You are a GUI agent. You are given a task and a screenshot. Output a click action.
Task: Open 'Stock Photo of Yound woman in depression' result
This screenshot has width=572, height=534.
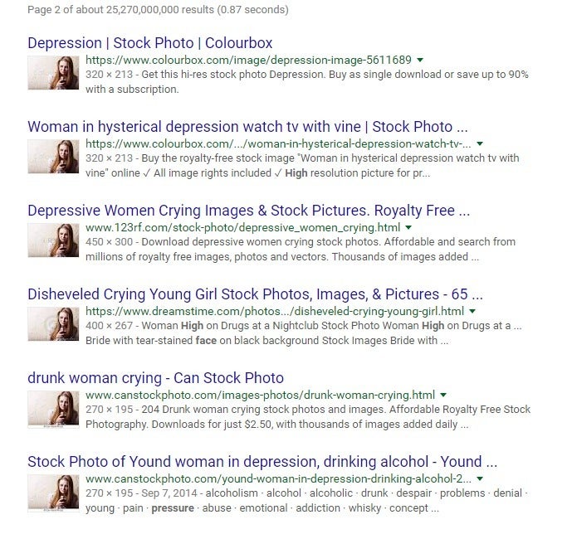(262, 462)
